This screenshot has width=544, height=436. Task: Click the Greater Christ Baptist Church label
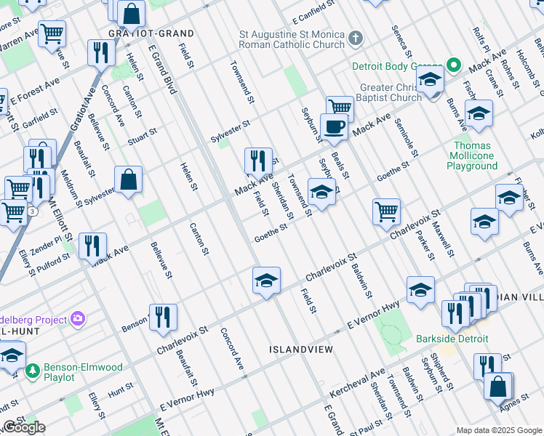click(x=388, y=92)
